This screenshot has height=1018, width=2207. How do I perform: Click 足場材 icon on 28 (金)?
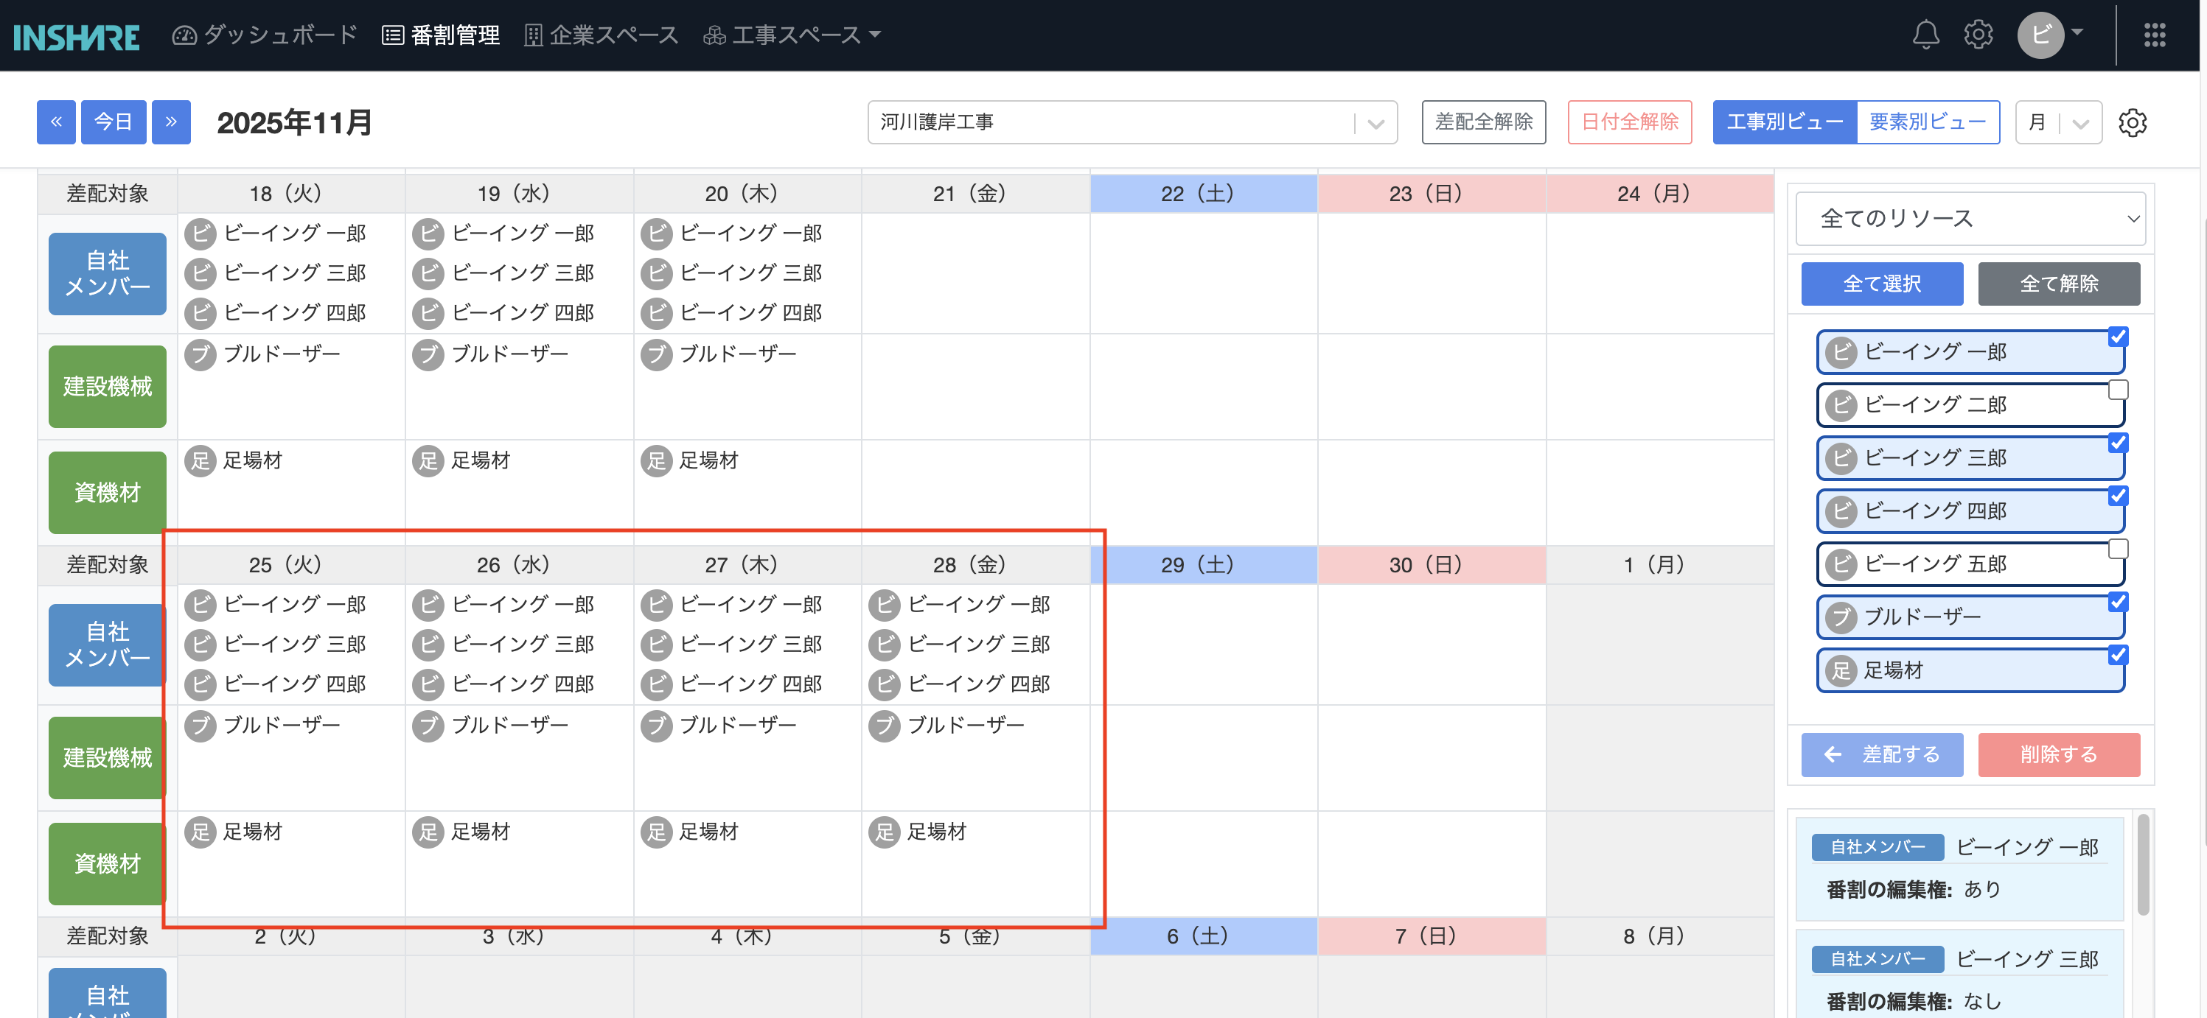(x=884, y=832)
